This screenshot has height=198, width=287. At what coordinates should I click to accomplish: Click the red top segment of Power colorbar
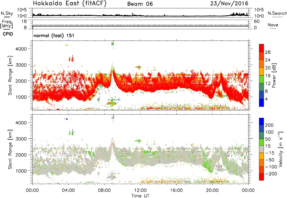[x=262, y=48]
